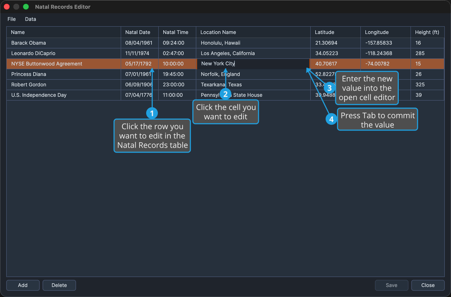Click the 23:00:00 natal time cell
The image size is (451, 297).
(177, 84)
